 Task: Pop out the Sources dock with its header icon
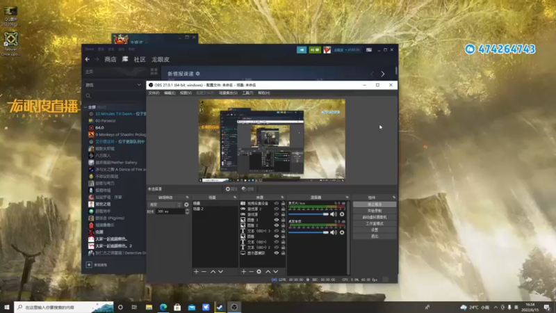coord(282,198)
